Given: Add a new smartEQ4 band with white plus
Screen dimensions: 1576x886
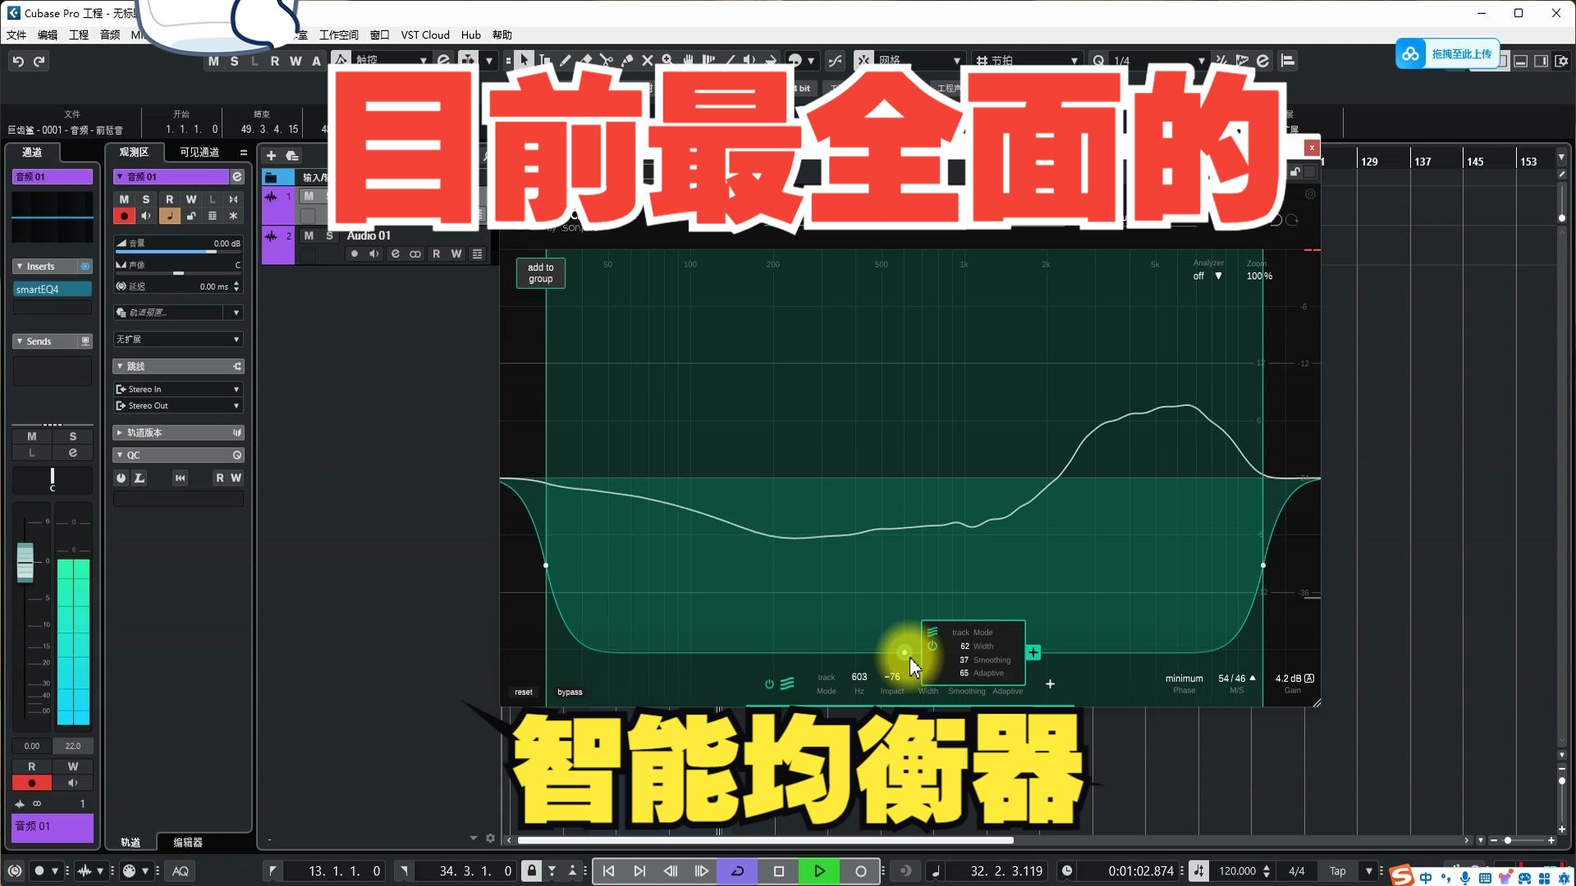Looking at the screenshot, I should [x=1050, y=684].
